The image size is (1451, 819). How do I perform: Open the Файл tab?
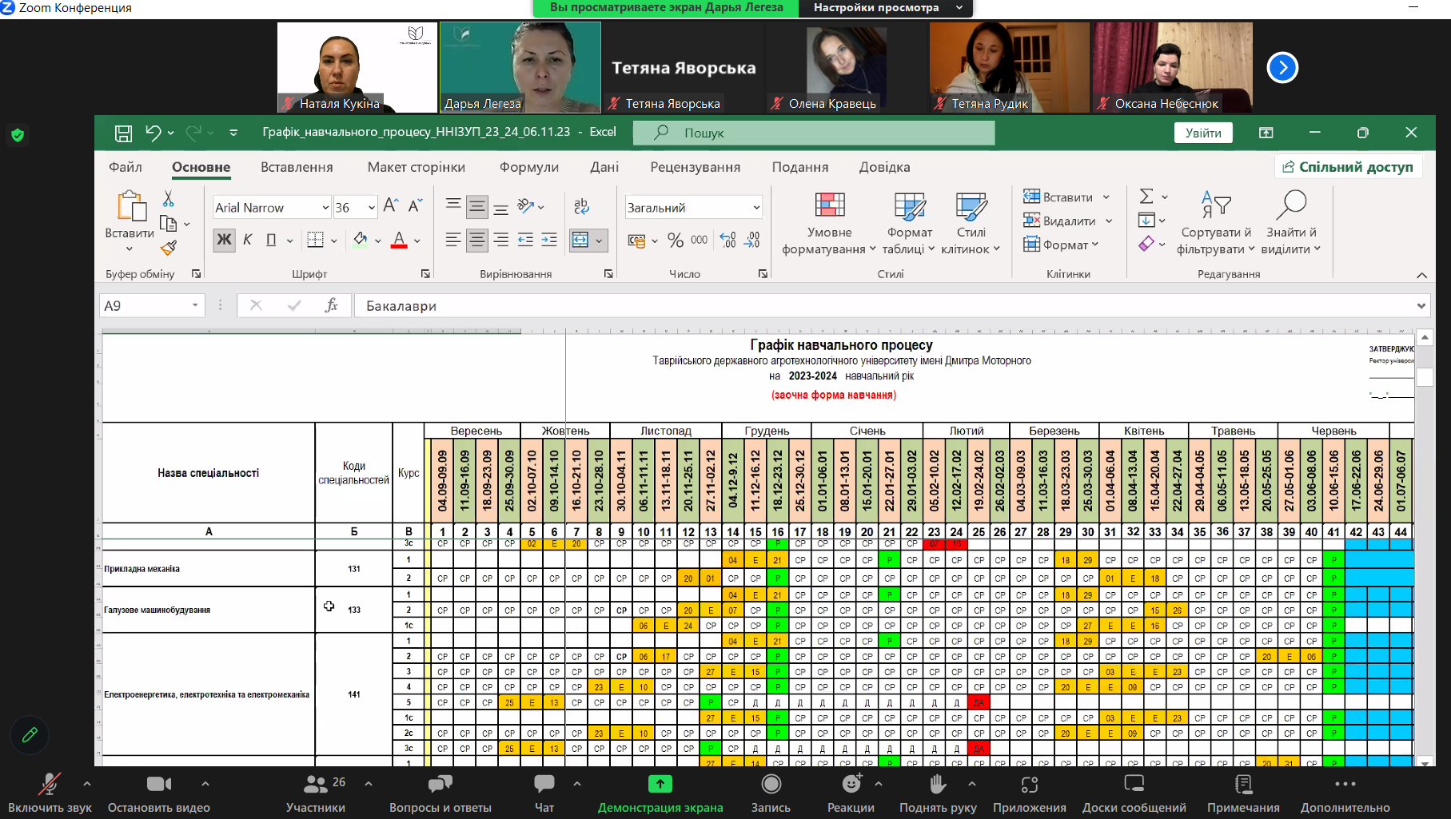point(126,167)
